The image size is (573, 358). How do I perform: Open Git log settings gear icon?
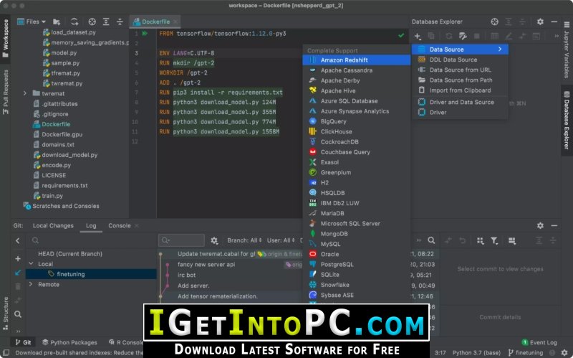214,240
